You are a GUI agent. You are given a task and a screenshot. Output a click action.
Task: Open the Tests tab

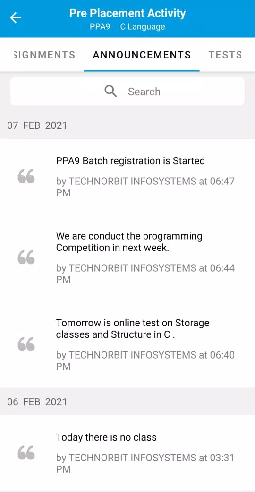click(x=225, y=55)
